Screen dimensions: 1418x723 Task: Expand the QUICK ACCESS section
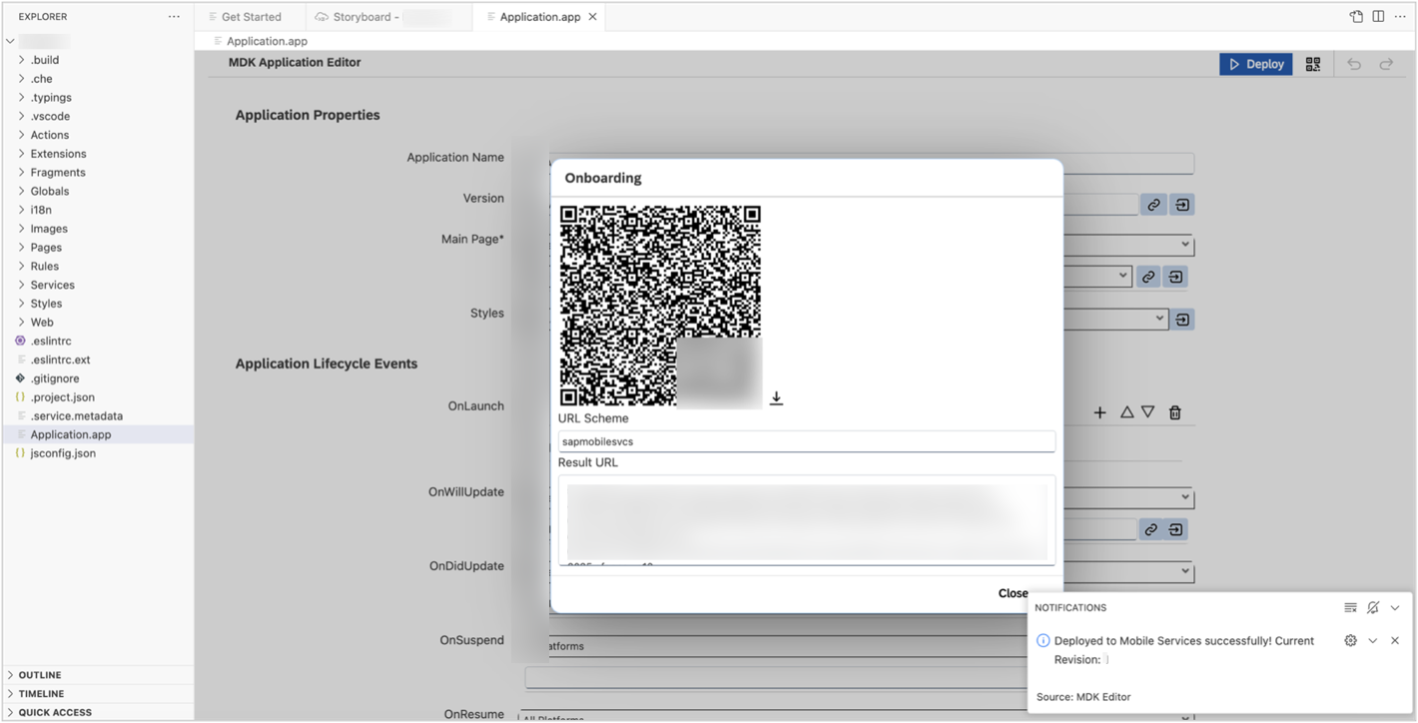coord(98,713)
